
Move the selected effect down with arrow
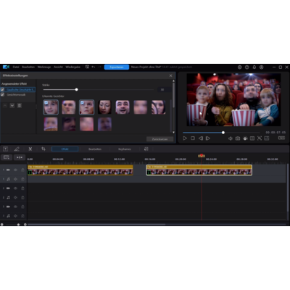pyautogui.click(x=12, y=106)
